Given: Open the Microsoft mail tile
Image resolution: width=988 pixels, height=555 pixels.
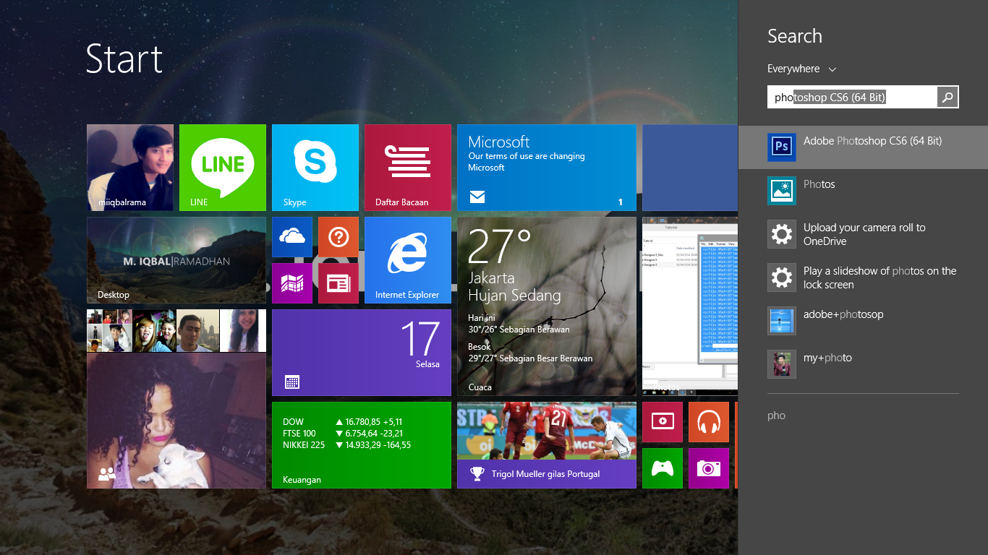Looking at the screenshot, I should (547, 168).
